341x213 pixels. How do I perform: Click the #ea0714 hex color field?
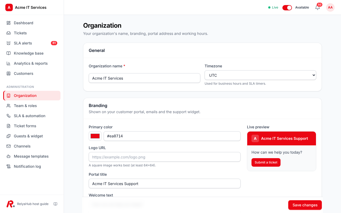172,136
